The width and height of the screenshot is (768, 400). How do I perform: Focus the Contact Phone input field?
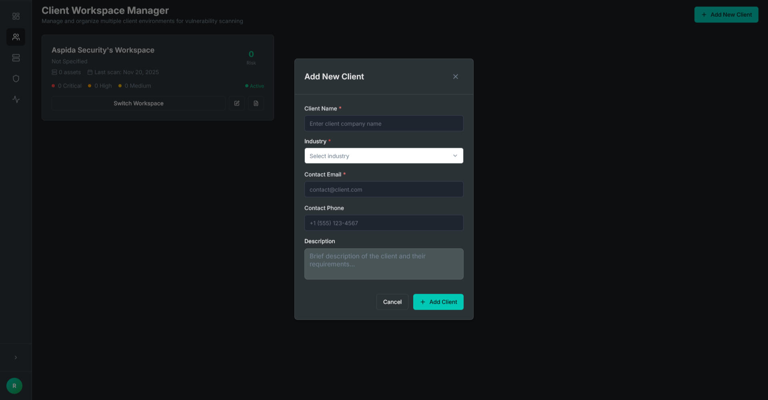[384, 223]
